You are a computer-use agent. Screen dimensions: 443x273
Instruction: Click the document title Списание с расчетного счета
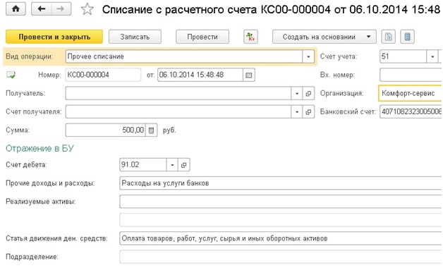coord(179,10)
